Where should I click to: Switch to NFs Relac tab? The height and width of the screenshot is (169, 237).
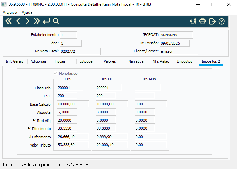pos(161,61)
